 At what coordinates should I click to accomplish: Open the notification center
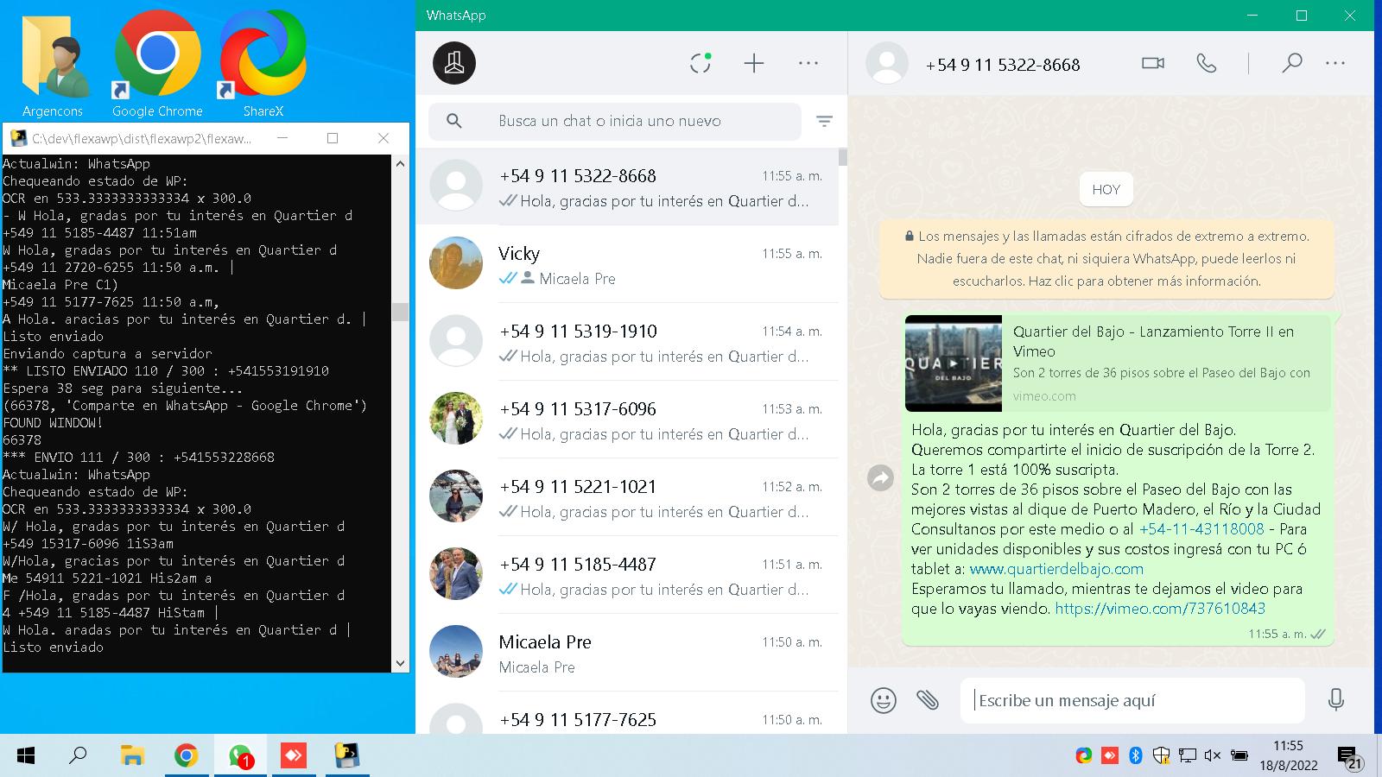1350,757
